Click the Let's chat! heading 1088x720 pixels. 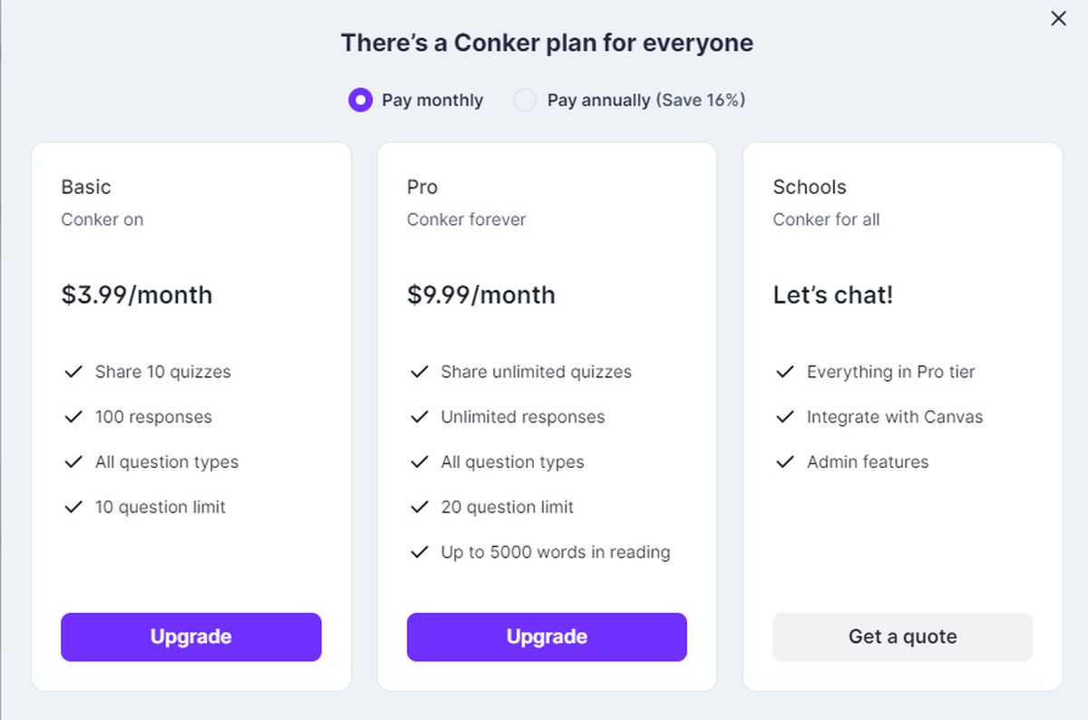tap(832, 295)
